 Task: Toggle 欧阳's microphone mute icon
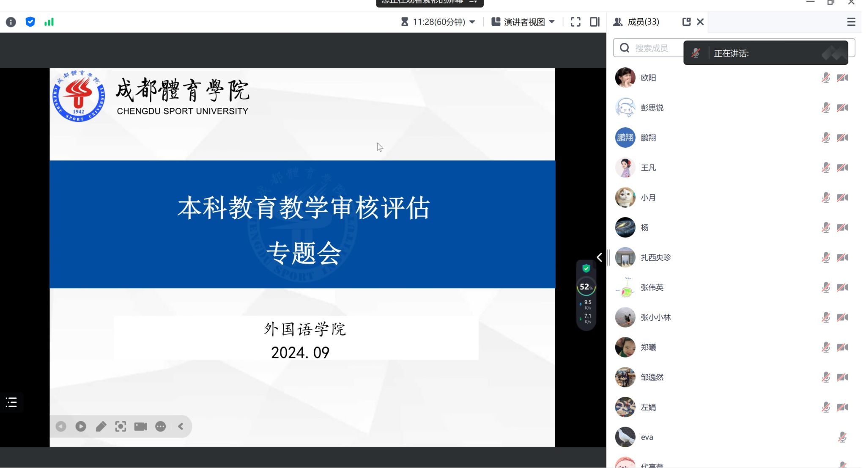click(825, 78)
